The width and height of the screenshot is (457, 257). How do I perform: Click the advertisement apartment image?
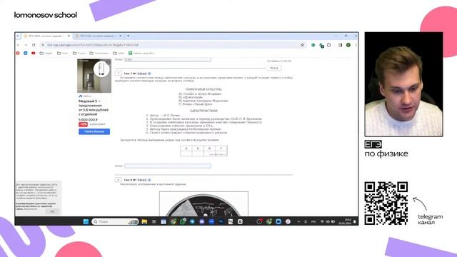94,76
